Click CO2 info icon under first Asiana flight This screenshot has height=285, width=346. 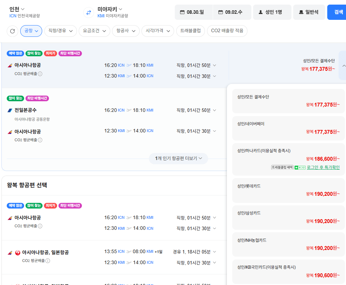(40, 74)
